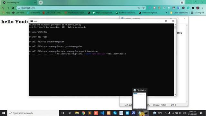Go back in Chrome
206x116 pixels.
click(x=3, y=8)
